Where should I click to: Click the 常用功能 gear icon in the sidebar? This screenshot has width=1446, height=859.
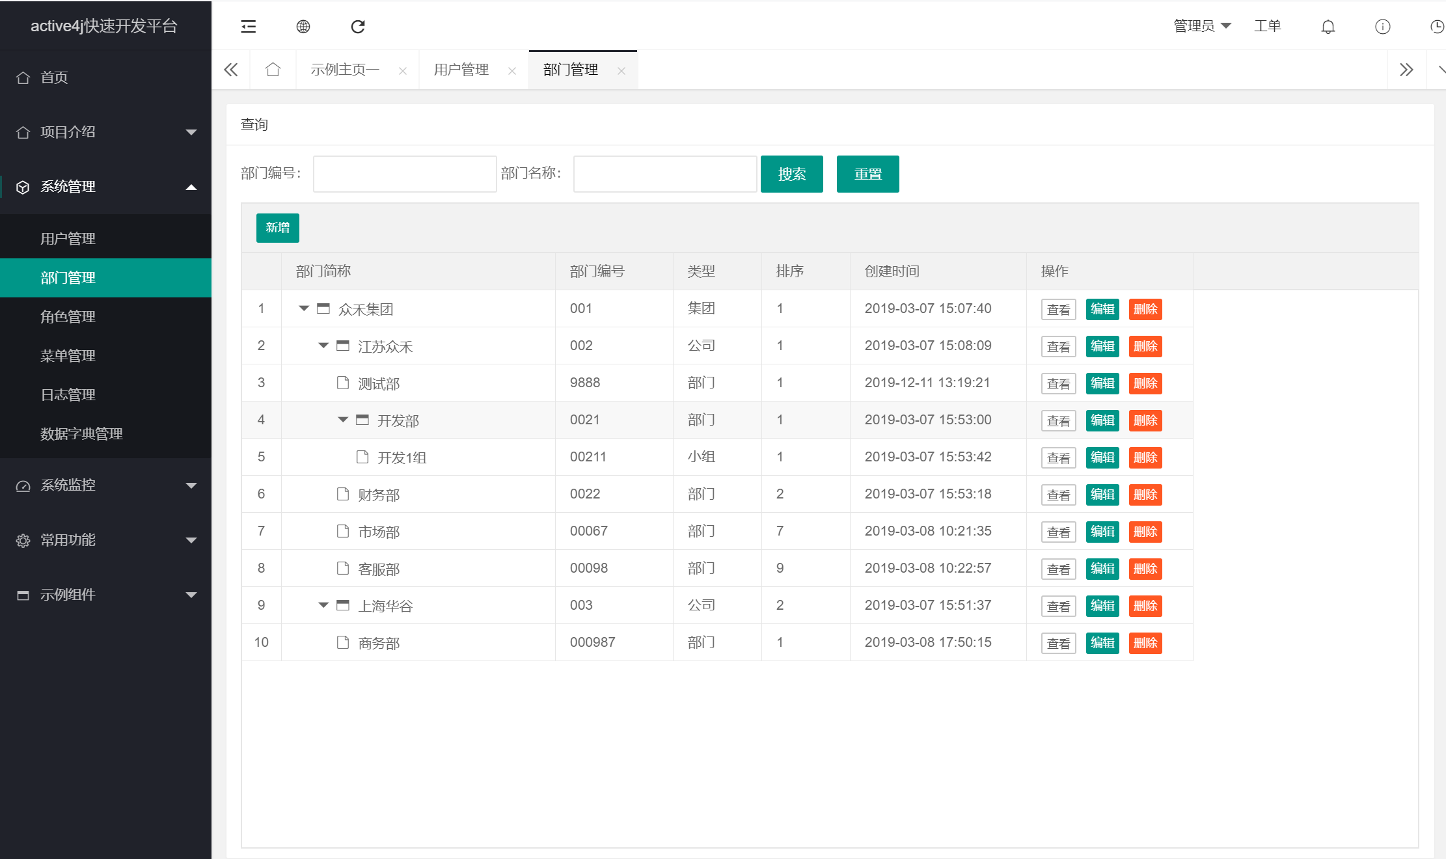tap(23, 541)
